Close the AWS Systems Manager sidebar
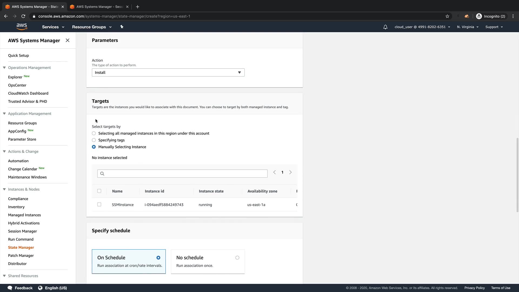 tap(68, 40)
